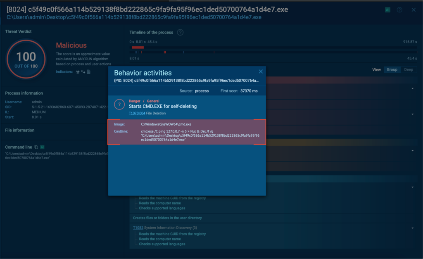Select 'Creates files or folders in the user directory'
The height and width of the screenshot is (259, 423).
167,218
